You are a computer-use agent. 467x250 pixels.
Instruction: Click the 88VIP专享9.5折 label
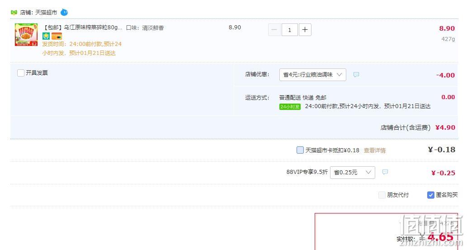point(307,172)
